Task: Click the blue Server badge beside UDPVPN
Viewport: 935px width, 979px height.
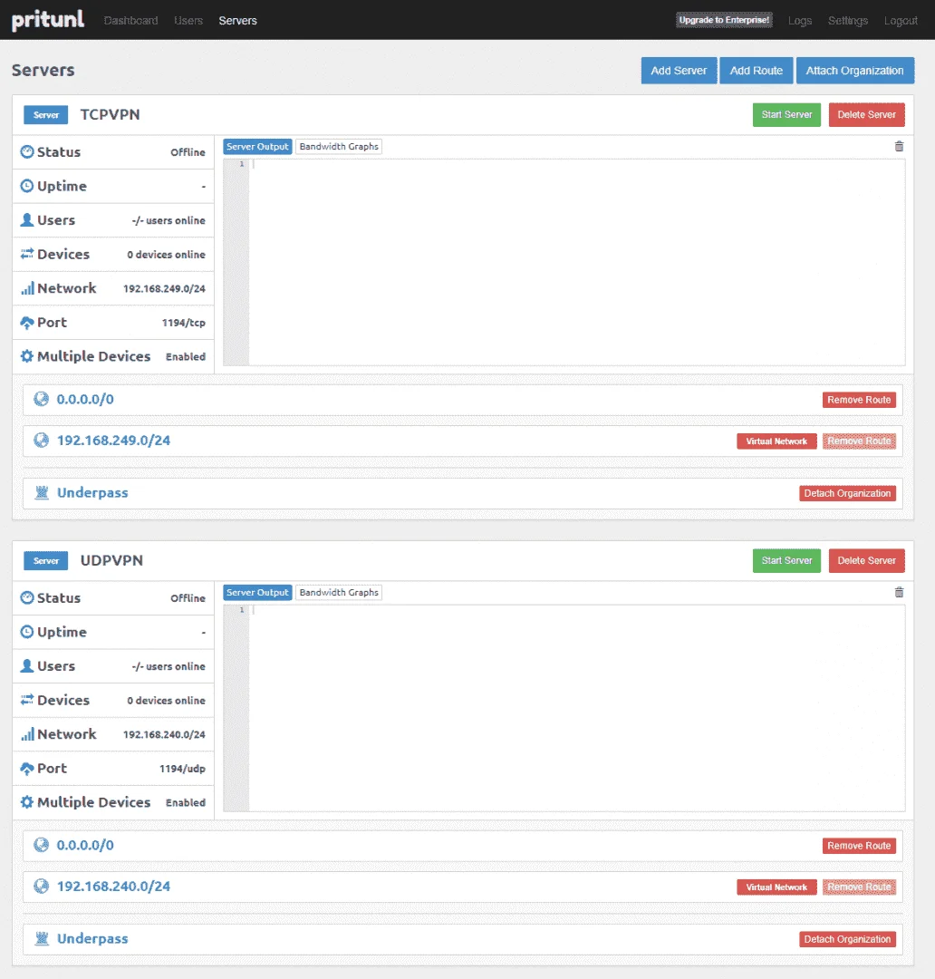Action: coord(45,561)
